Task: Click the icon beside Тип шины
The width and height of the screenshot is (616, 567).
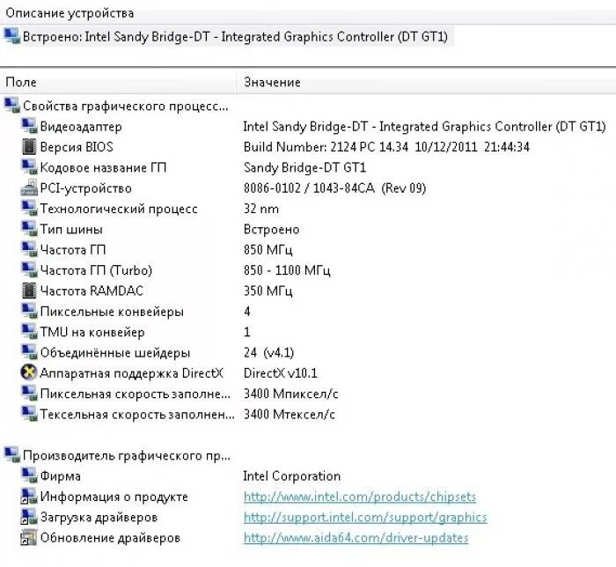Action: tap(29, 229)
